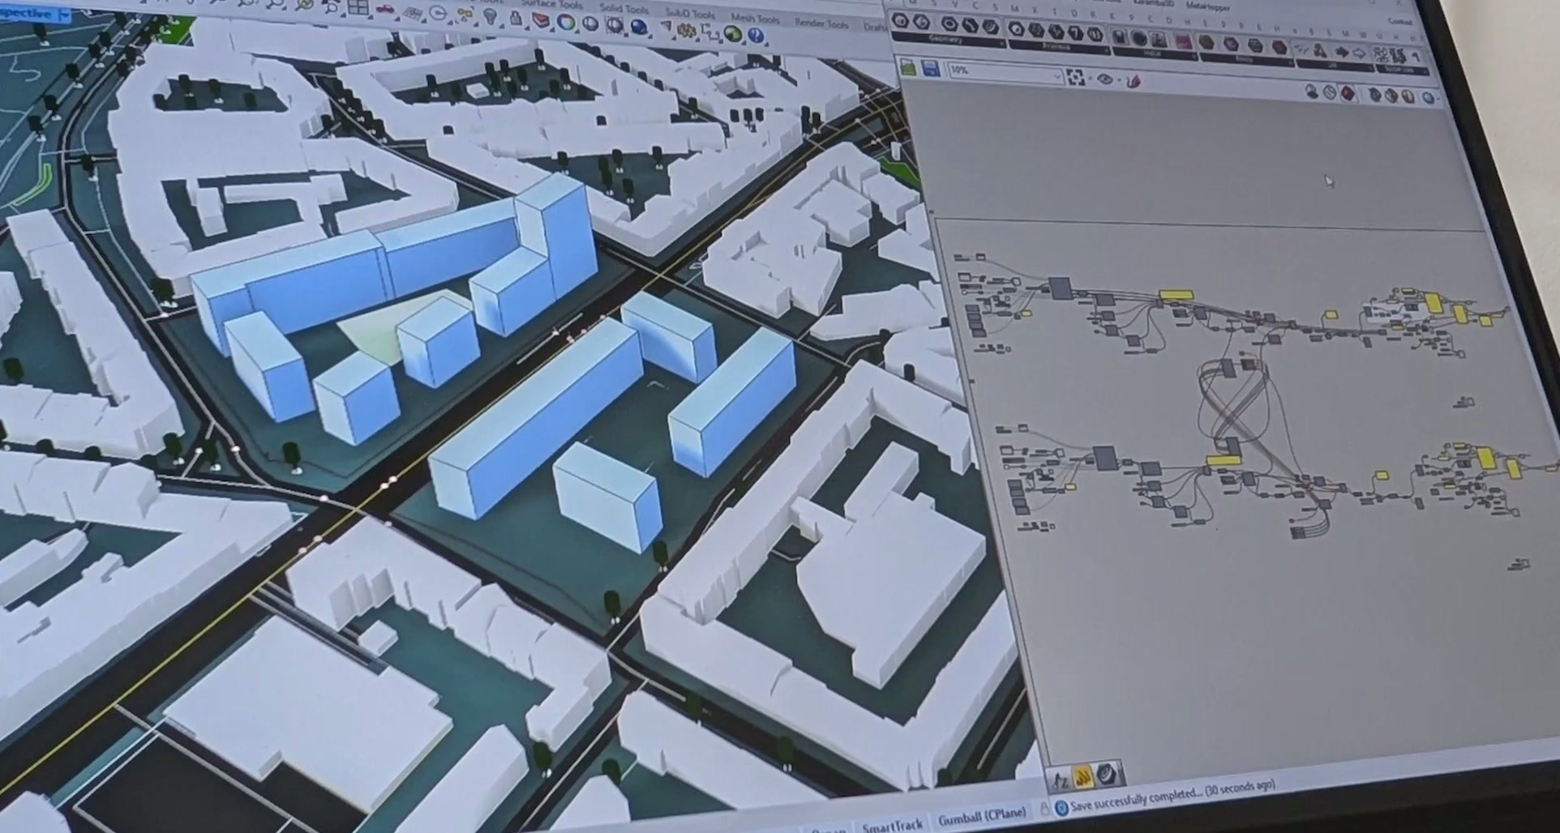1560x833 pixels.
Task: Click the four-viewport layout icon in the Rhino toolbar
Action: tap(358, 8)
